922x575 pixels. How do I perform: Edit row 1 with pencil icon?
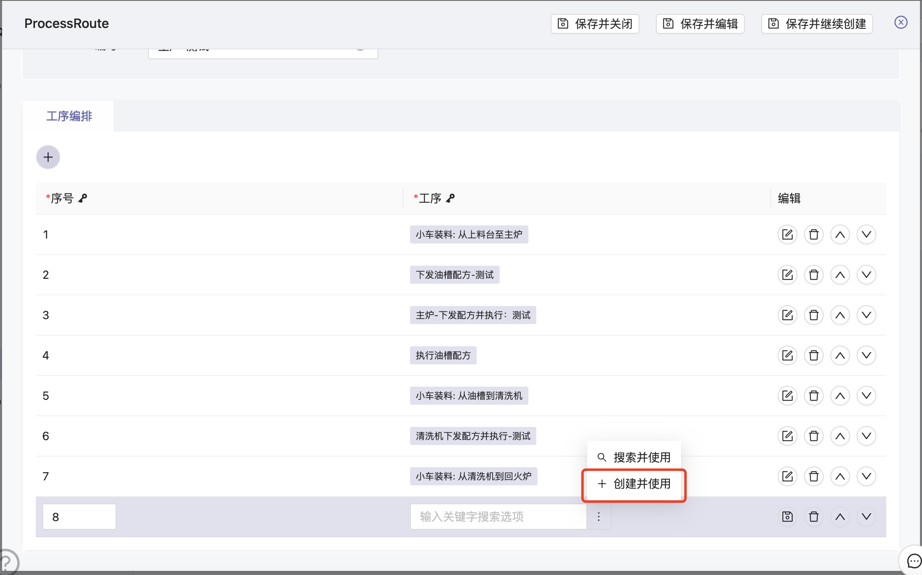tap(787, 234)
